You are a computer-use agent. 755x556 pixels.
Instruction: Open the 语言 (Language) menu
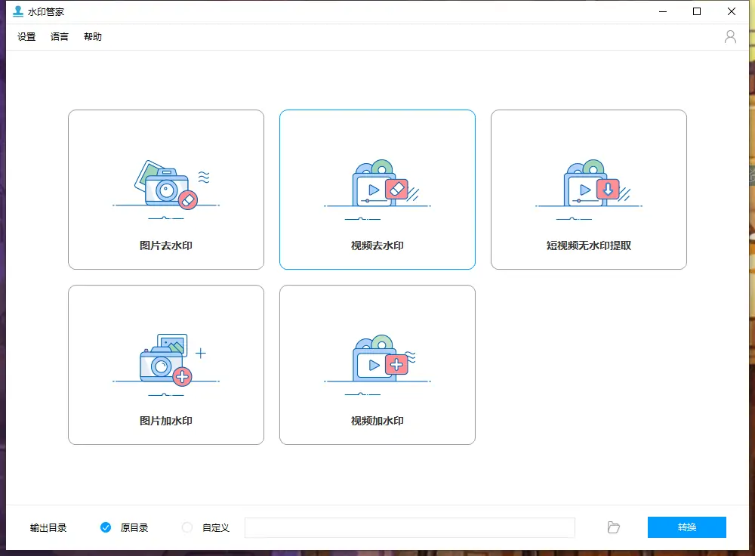tap(59, 36)
